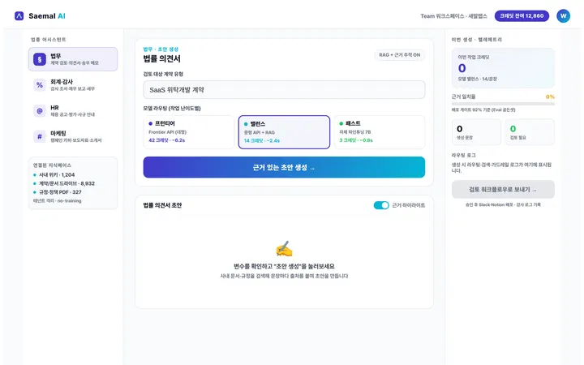Switch to the 마케팅 assistant
This screenshot has width=584, height=365.
point(73,136)
